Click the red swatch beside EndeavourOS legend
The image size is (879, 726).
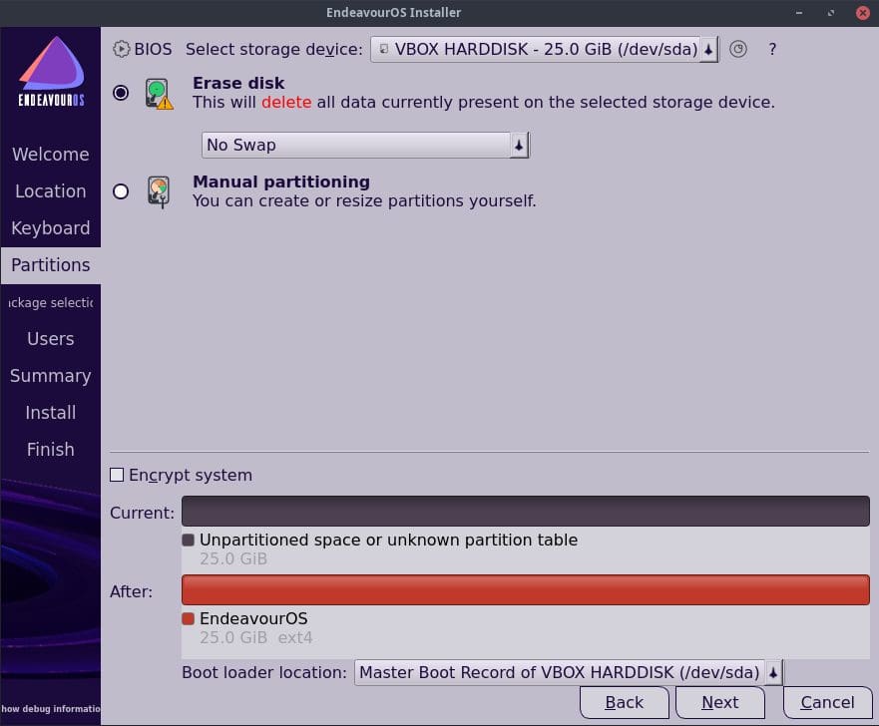point(188,618)
